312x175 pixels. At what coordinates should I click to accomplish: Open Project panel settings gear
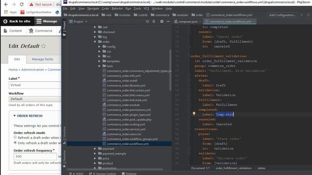pyautogui.click(x=162, y=21)
